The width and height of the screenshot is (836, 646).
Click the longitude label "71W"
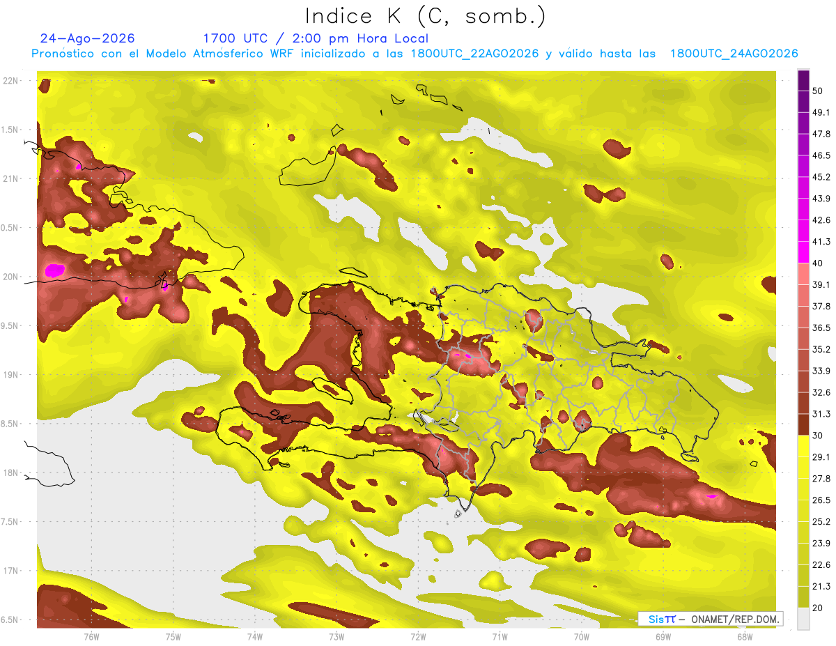(500, 637)
